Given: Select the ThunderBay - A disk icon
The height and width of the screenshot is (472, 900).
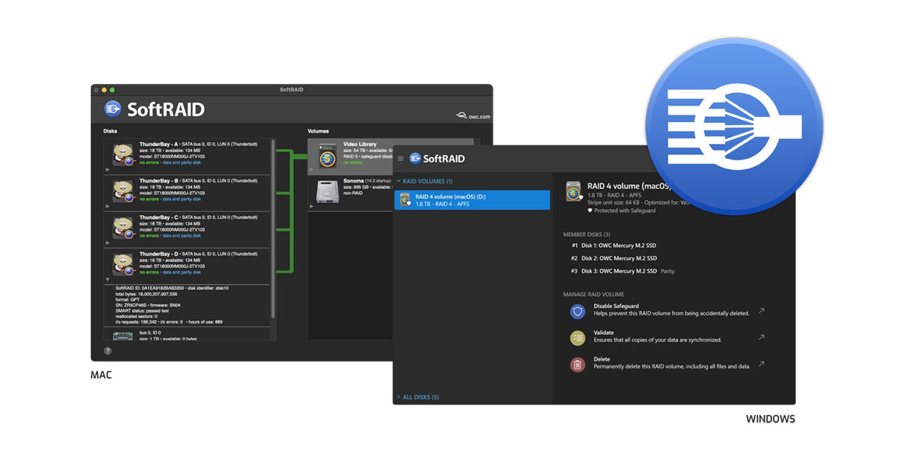Looking at the screenshot, I should tap(123, 155).
